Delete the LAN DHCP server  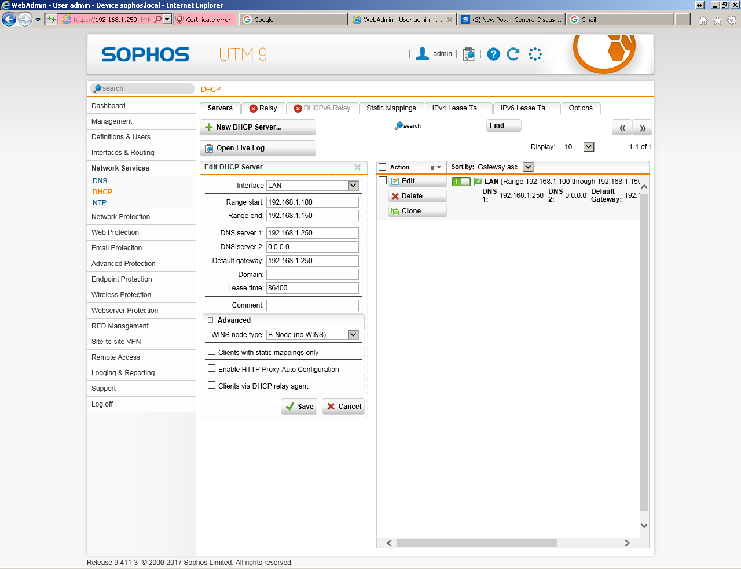pos(417,196)
